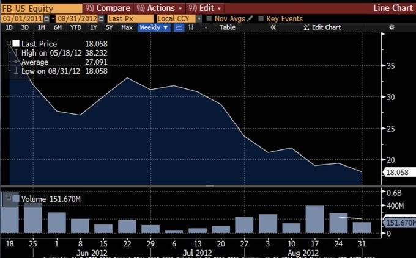Image resolution: width=416 pixels, height=258 pixels.
Task: Open the end date calendar picker icon
Action: [102, 19]
